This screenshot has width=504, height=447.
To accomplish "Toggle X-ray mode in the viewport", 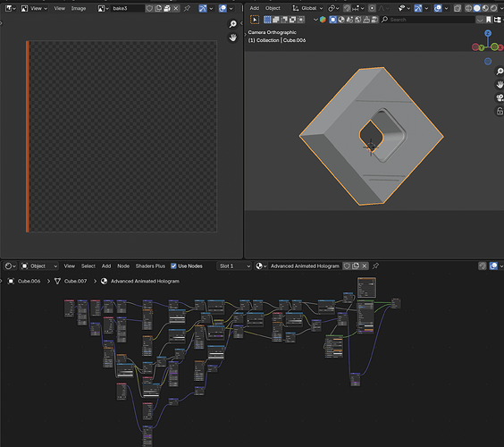I will click(458, 8).
